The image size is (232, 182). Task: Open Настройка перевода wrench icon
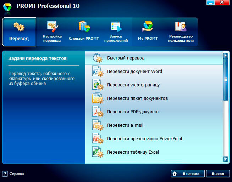coord(53,27)
